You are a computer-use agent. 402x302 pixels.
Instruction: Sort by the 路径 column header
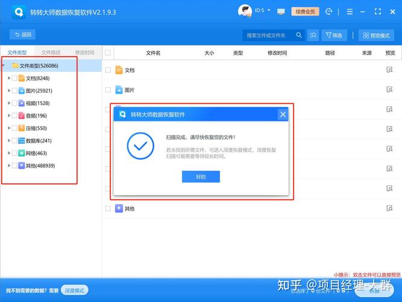330,53
